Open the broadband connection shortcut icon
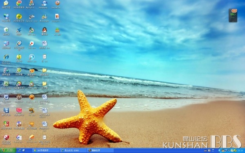The height and width of the screenshot is (153, 245). tap(6, 70)
